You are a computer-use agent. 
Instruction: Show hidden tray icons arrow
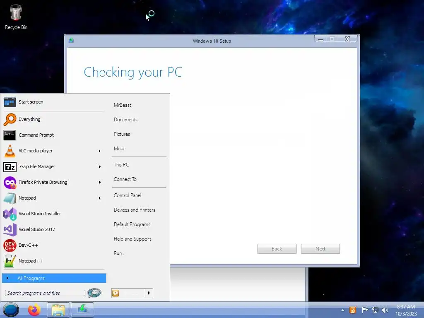pos(342,310)
